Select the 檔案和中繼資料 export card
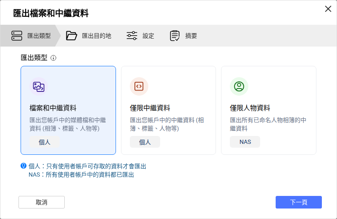 [x=68, y=110]
